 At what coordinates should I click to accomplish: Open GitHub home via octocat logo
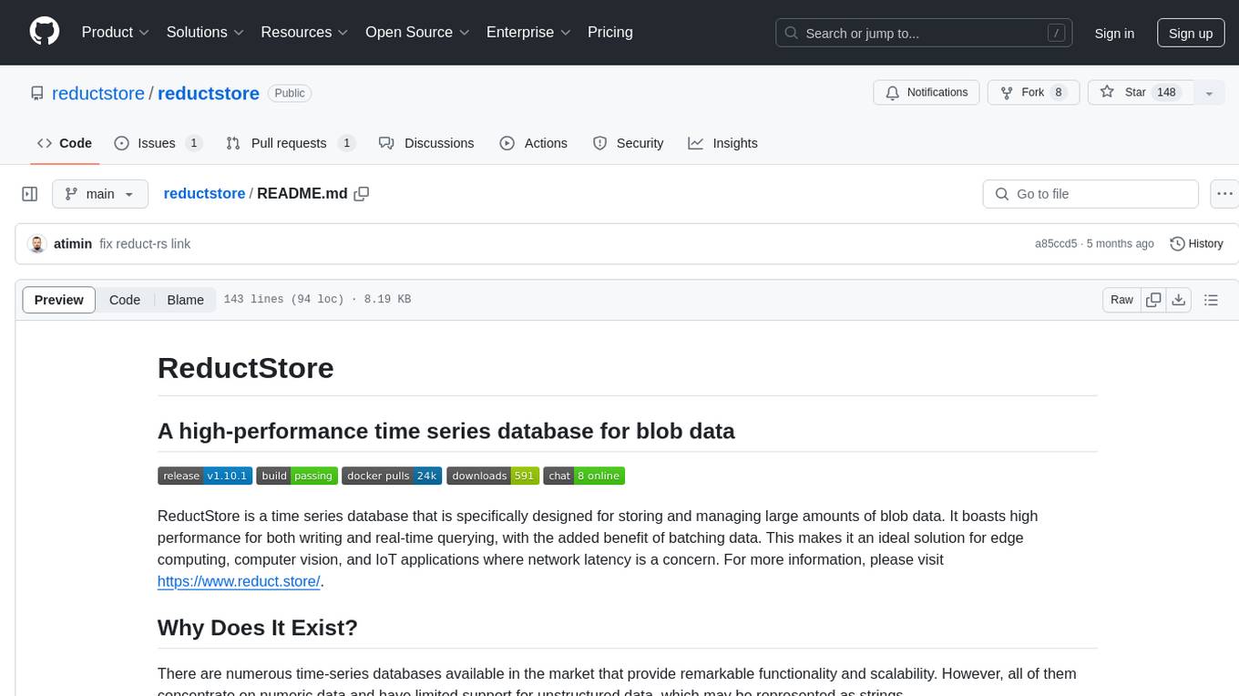click(45, 32)
